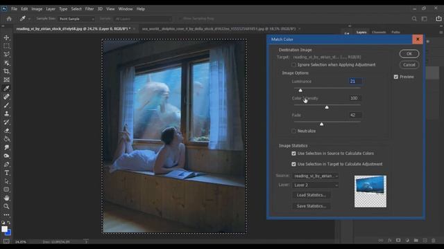Select the Frame tool
Screen dimensions: 444x249
coord(6,80)
